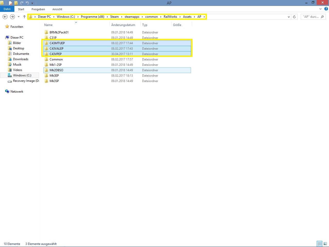The height and width of the screenshot is (247, 329).
Task: Click the Undo icon in quick access toolbar
Action: click(27, 3)
